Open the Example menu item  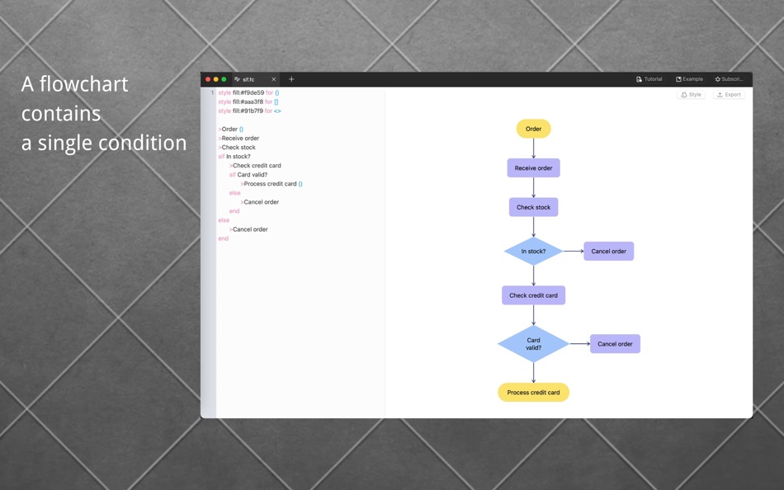pyautogui.click(x=689, y=79)
